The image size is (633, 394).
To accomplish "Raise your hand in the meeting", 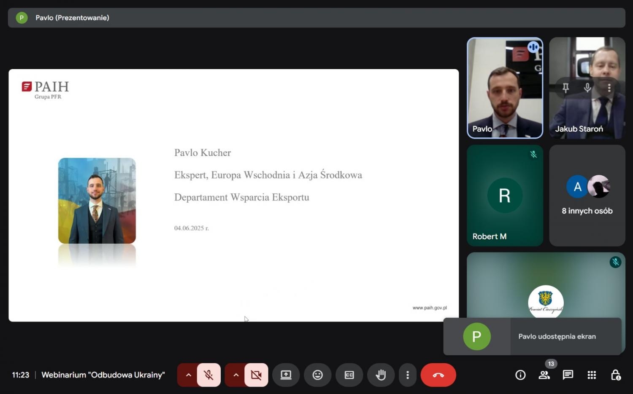I will coord(381,375).
